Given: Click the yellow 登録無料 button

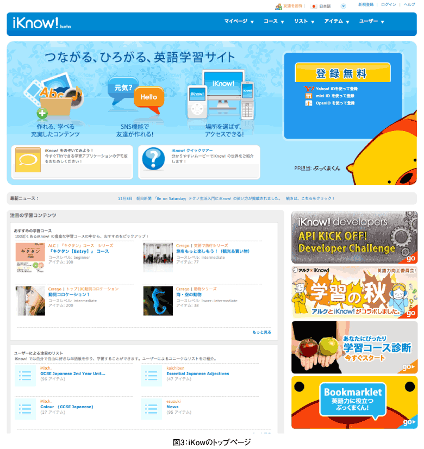Looking at the screenshot, I should pyautogui.click(x=342, y=73).
